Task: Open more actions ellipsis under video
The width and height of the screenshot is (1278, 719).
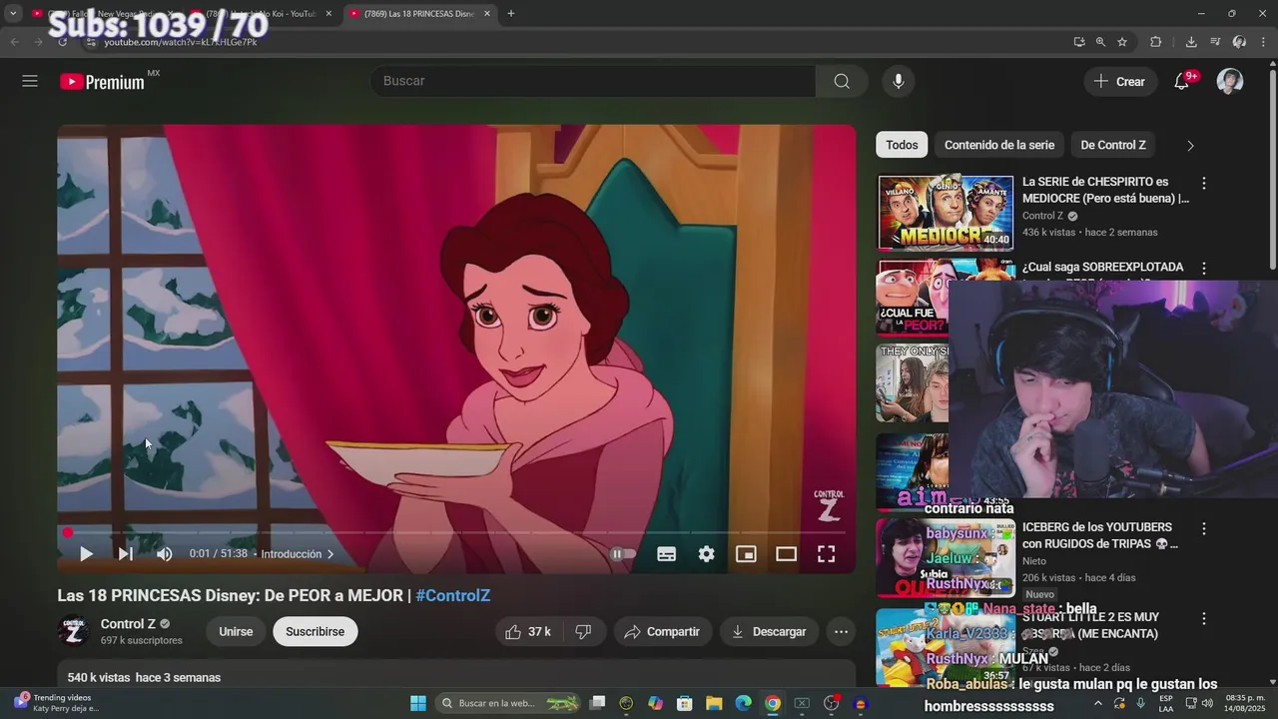Action: (x=841, y=631)
